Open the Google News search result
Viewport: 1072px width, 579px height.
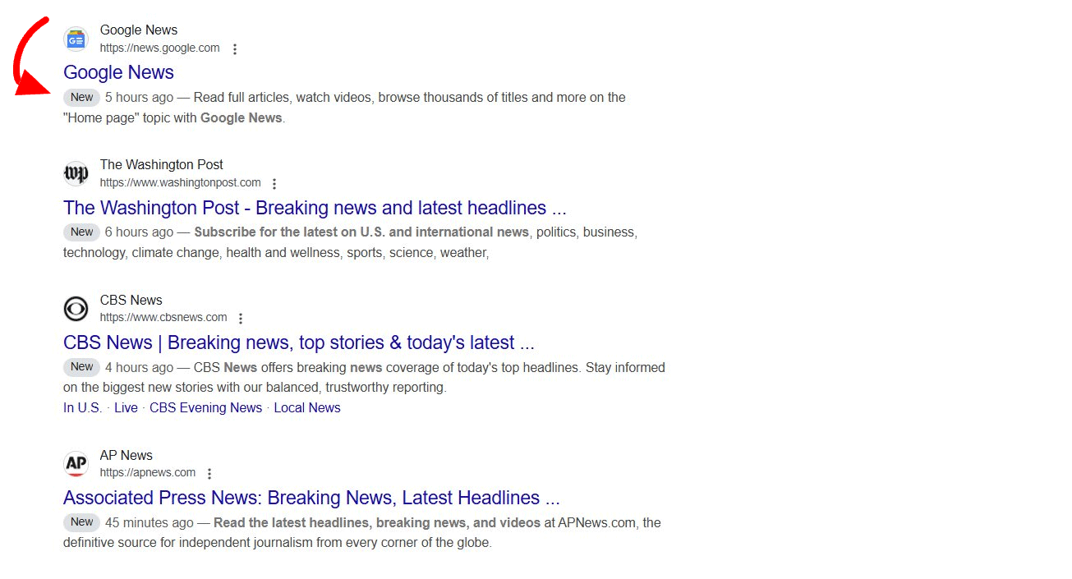tap(117, 72)
